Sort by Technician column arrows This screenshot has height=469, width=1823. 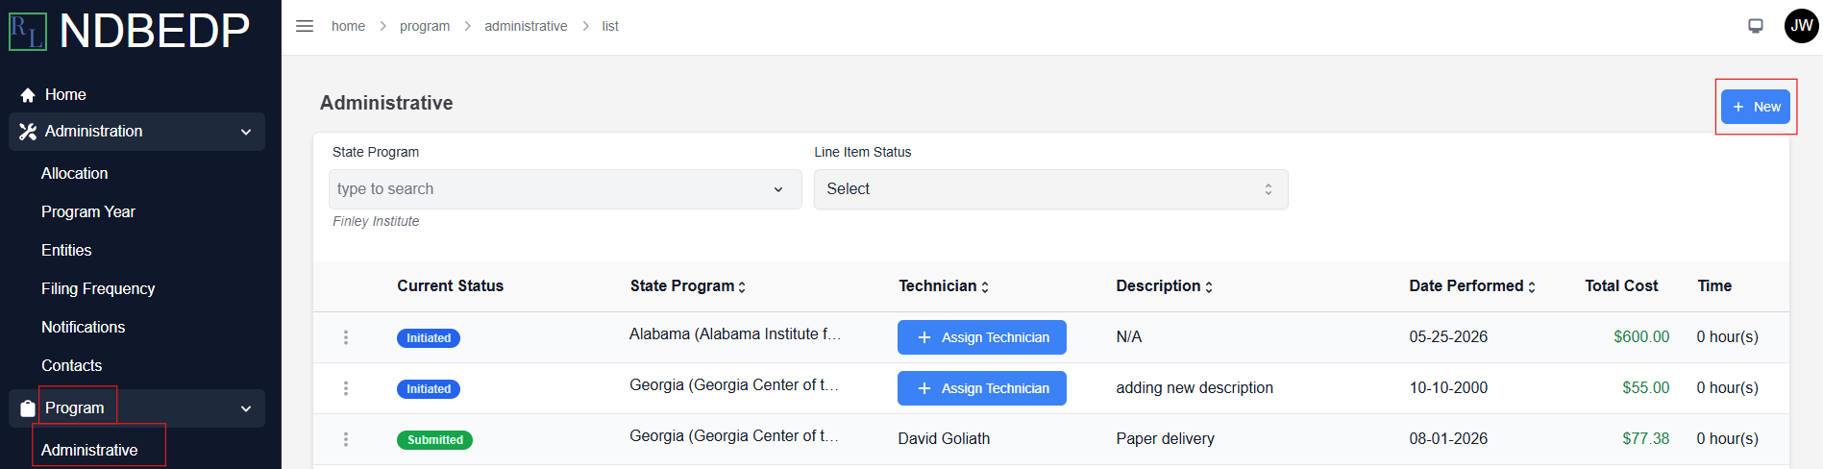(985, 286)
